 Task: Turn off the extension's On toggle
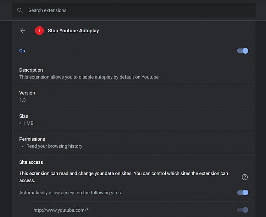[x=243, y=51]
